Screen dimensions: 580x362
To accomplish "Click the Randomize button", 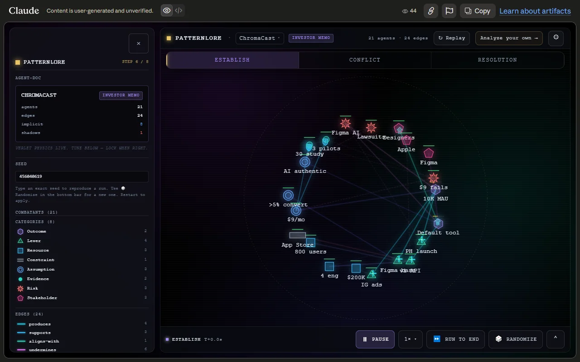I will 516,339.
